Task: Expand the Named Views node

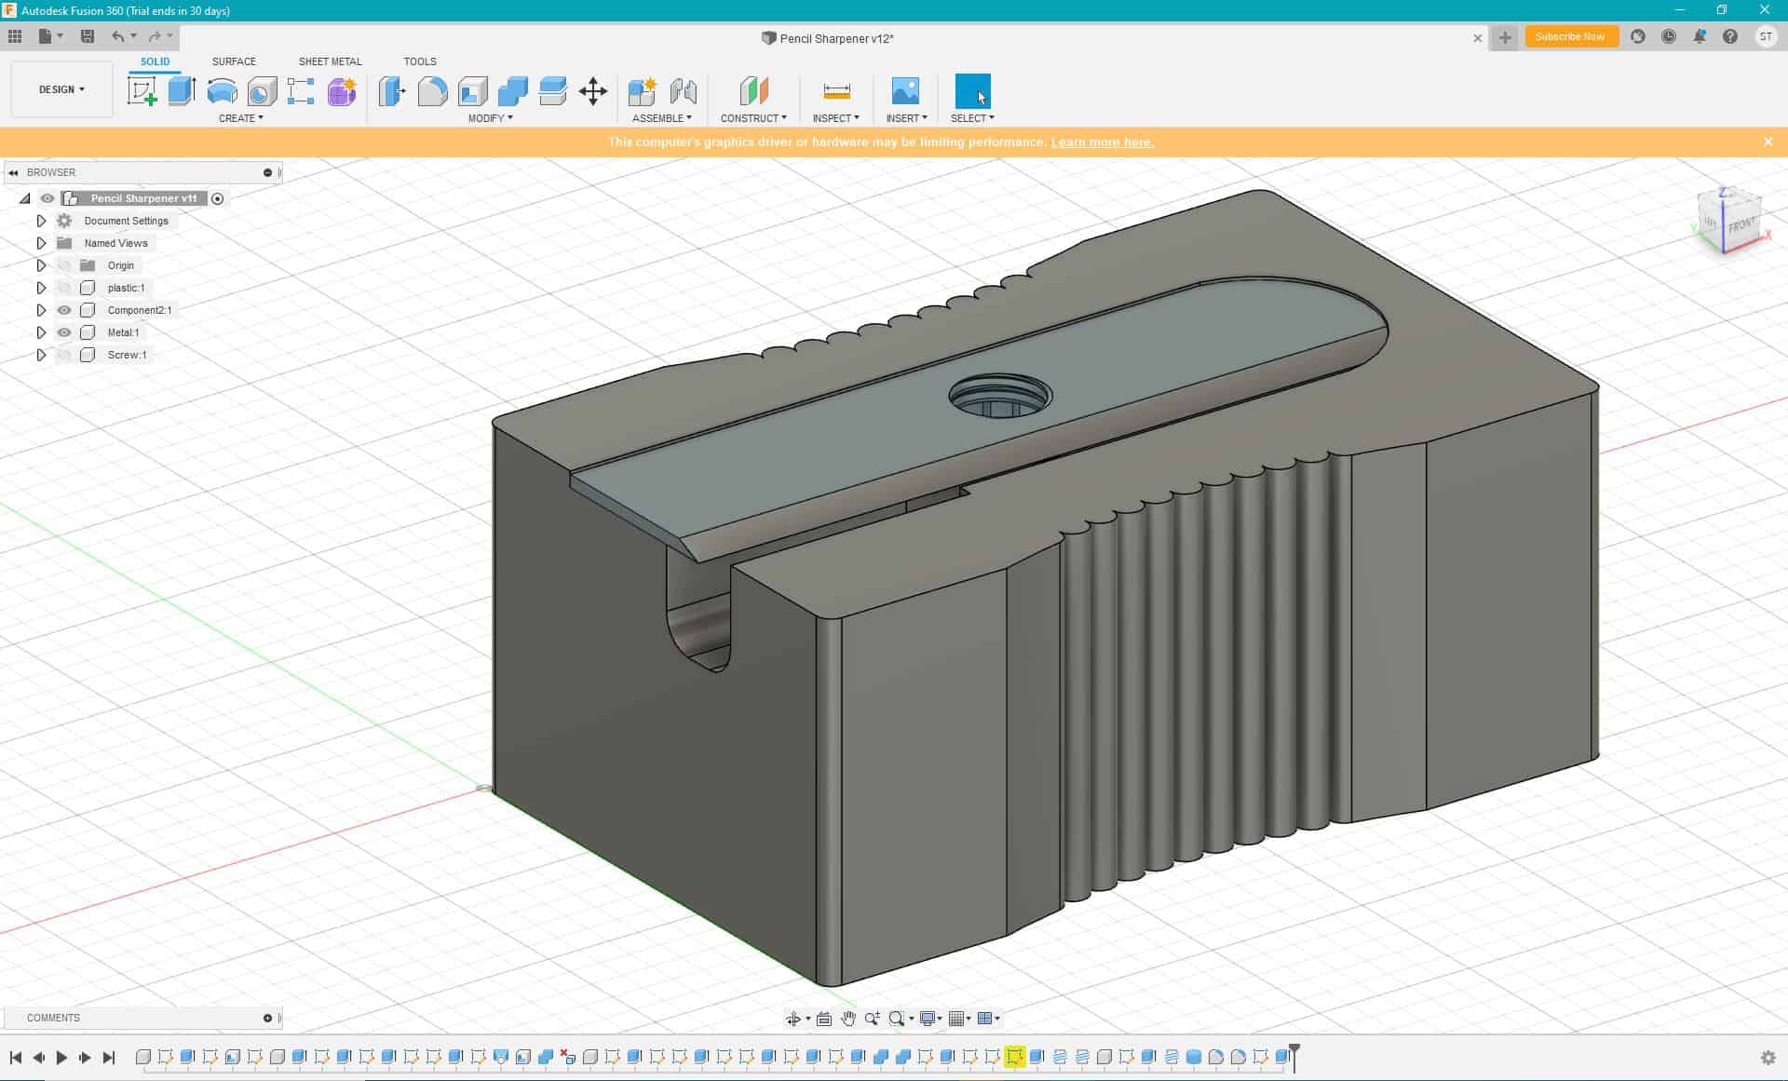Action: click(41, 243)
